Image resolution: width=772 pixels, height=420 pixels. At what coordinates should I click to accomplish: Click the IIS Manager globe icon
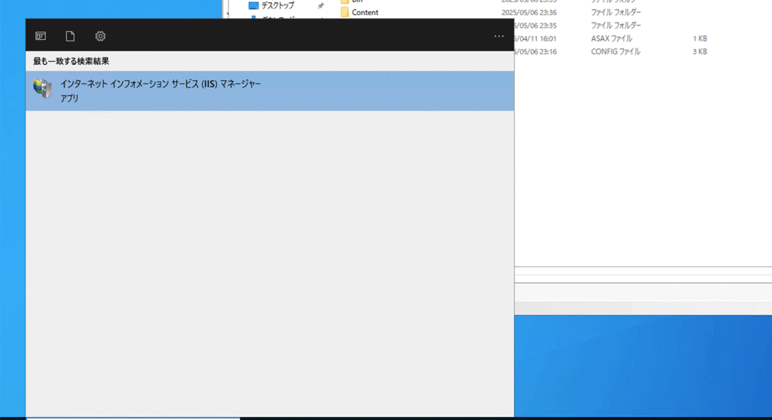tap(43, 89)
